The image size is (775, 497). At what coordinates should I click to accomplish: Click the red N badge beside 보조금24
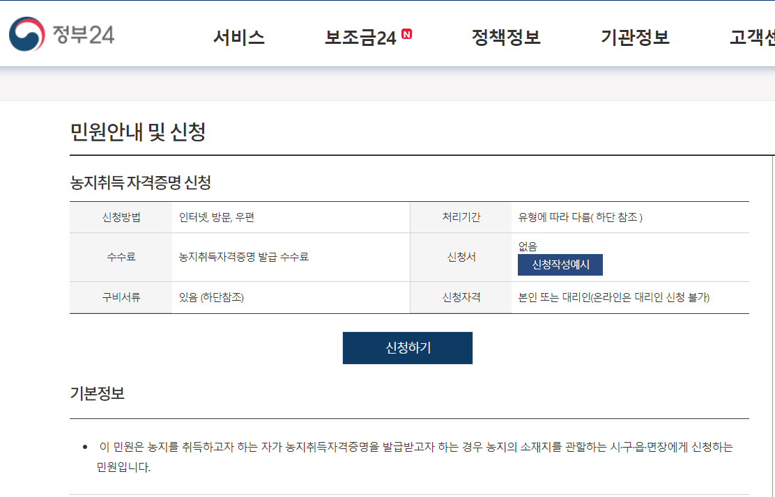(407, 33)
